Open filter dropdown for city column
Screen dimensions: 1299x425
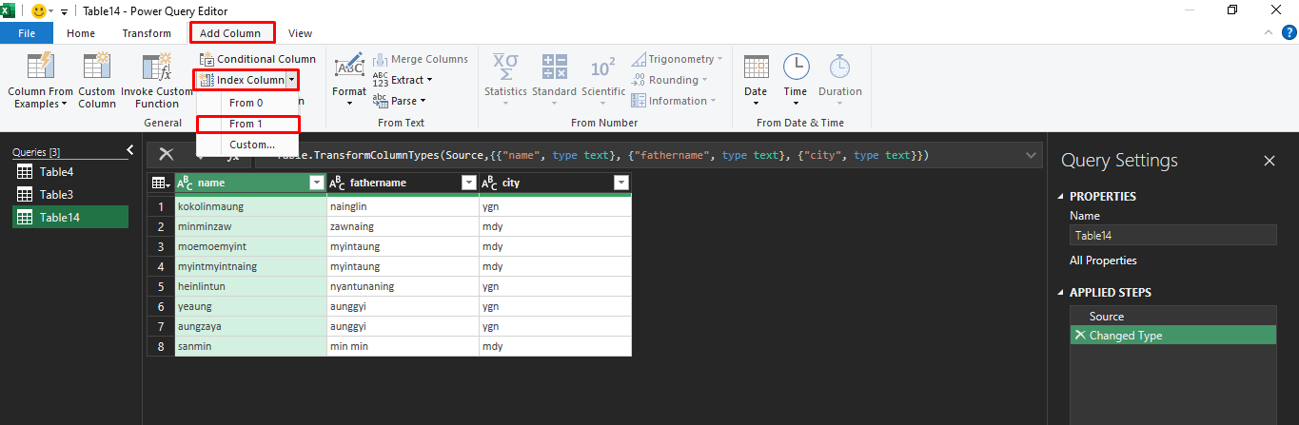point(621,183)
